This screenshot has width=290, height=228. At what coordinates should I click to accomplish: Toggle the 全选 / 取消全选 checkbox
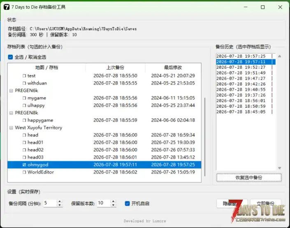pos(10,57)
